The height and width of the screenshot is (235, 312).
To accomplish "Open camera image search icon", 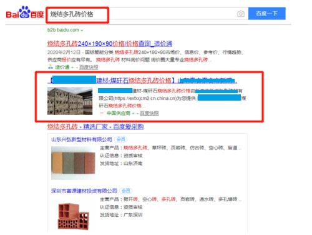I will point(241,14).
